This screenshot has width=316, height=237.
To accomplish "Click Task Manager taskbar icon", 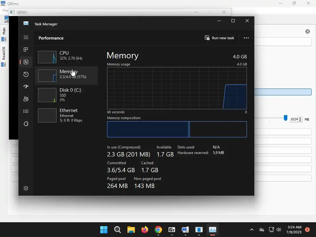I will 212,230.
